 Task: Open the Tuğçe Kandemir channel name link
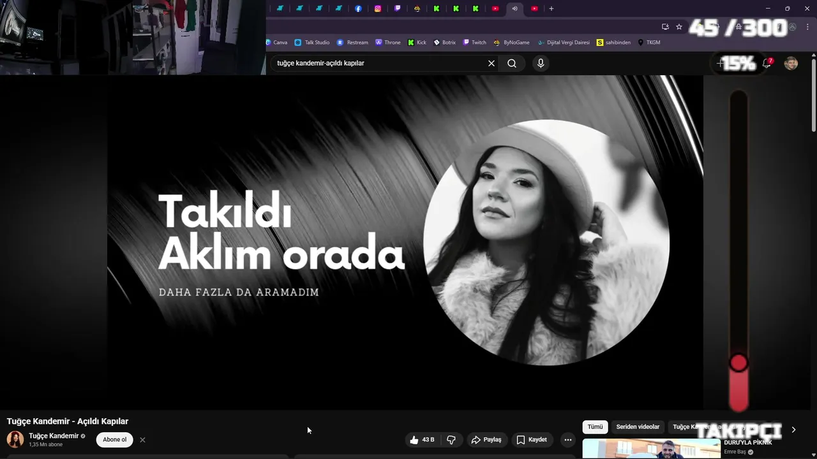54,436
